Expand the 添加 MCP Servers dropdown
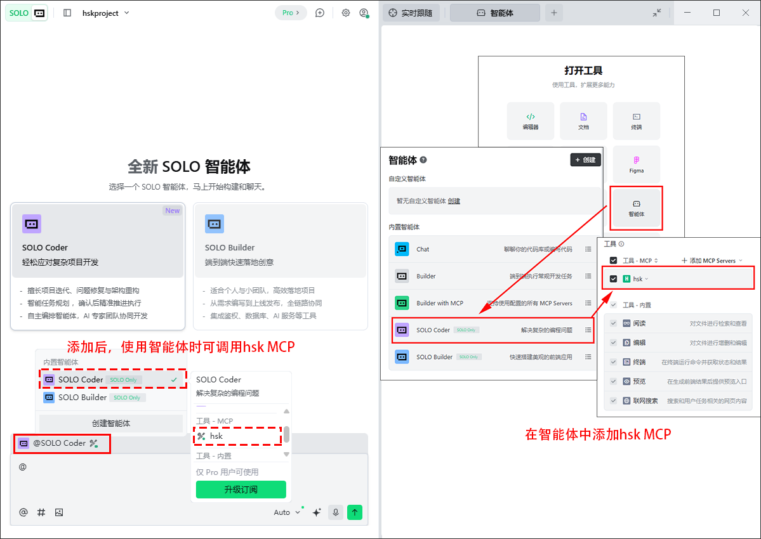The height and width of the screenshot is (539, 761). pyautogui.click(x=711, y=261)
